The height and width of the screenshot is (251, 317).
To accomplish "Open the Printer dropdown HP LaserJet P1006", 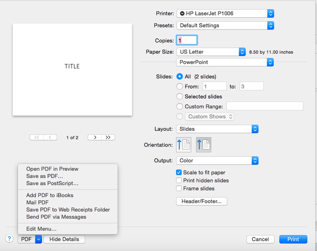I will click(x=225, y=14).
